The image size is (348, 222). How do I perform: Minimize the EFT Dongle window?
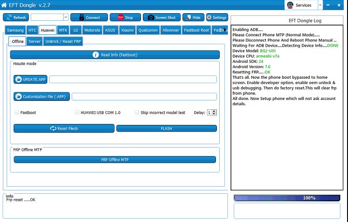(x=328, y=5)
